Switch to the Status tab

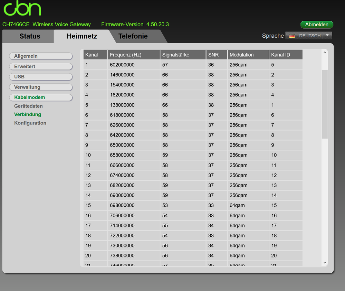[x=30, y=36]
